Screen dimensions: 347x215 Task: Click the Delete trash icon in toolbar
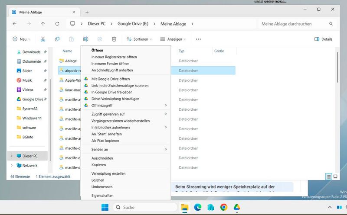coord(114,39)
